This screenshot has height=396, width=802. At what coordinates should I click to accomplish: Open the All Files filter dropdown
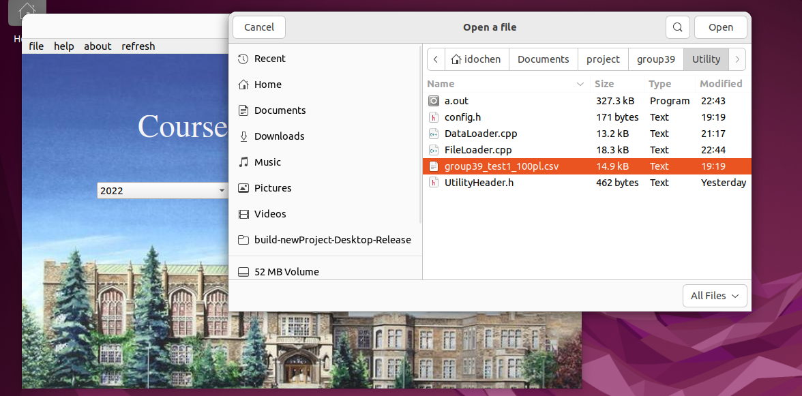point(715,296)
